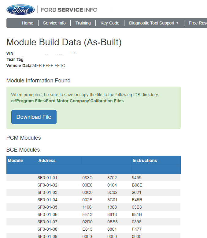Select address cell 6F0-01-02
This screenshot has height=238, width=207.
coord(47,185)
